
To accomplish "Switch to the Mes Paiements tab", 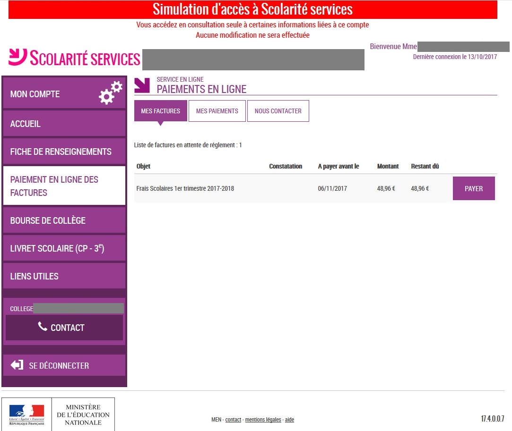I will coord(217,111).
